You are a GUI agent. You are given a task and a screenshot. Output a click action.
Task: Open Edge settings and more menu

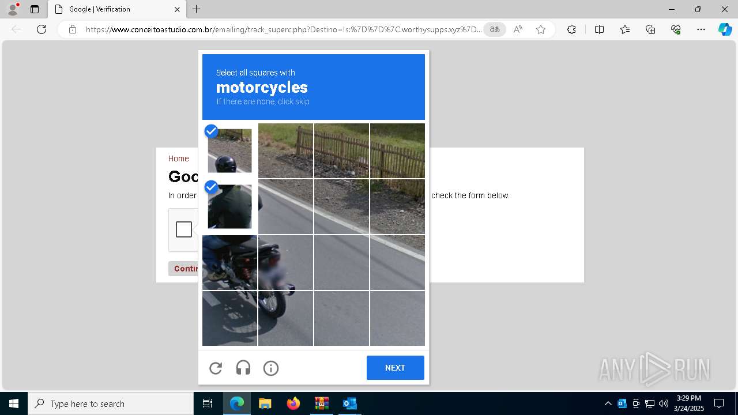click(x=701, y=29)
